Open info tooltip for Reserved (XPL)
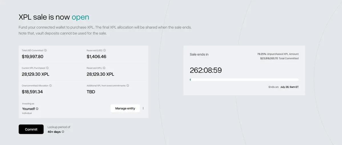Screen dimensions: 342x145 pyautogui.click(x=104, y=68)
